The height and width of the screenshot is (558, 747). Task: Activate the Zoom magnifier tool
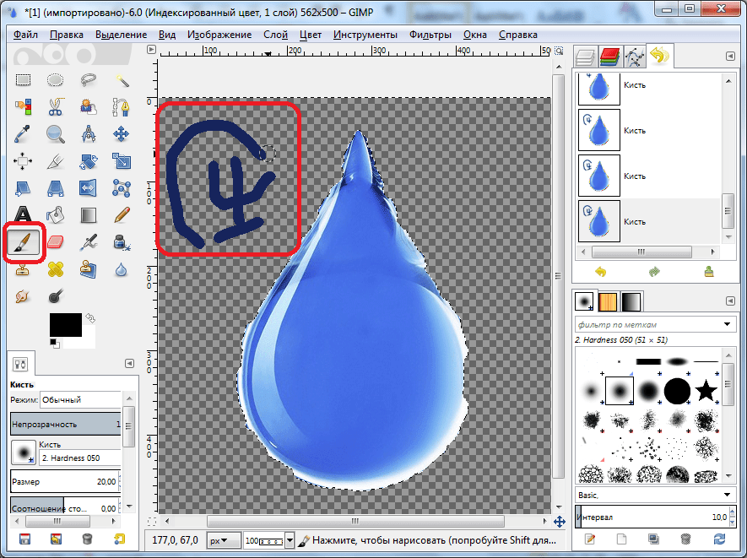coord(56,133)
